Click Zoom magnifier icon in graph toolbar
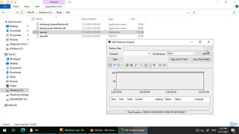 (154, 65)
